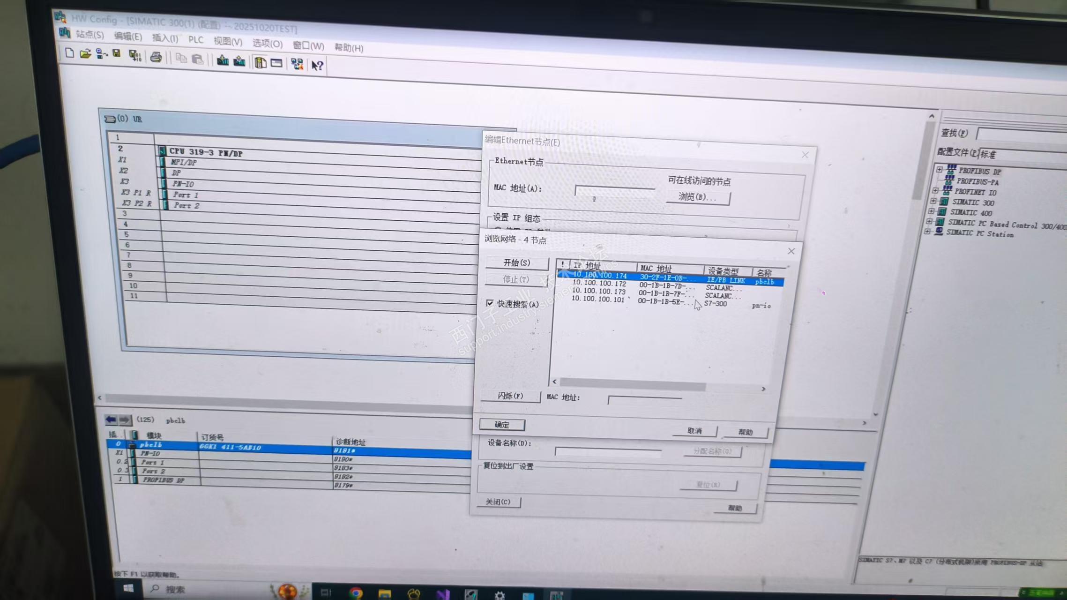Click the Save and Compile icon

135,56
